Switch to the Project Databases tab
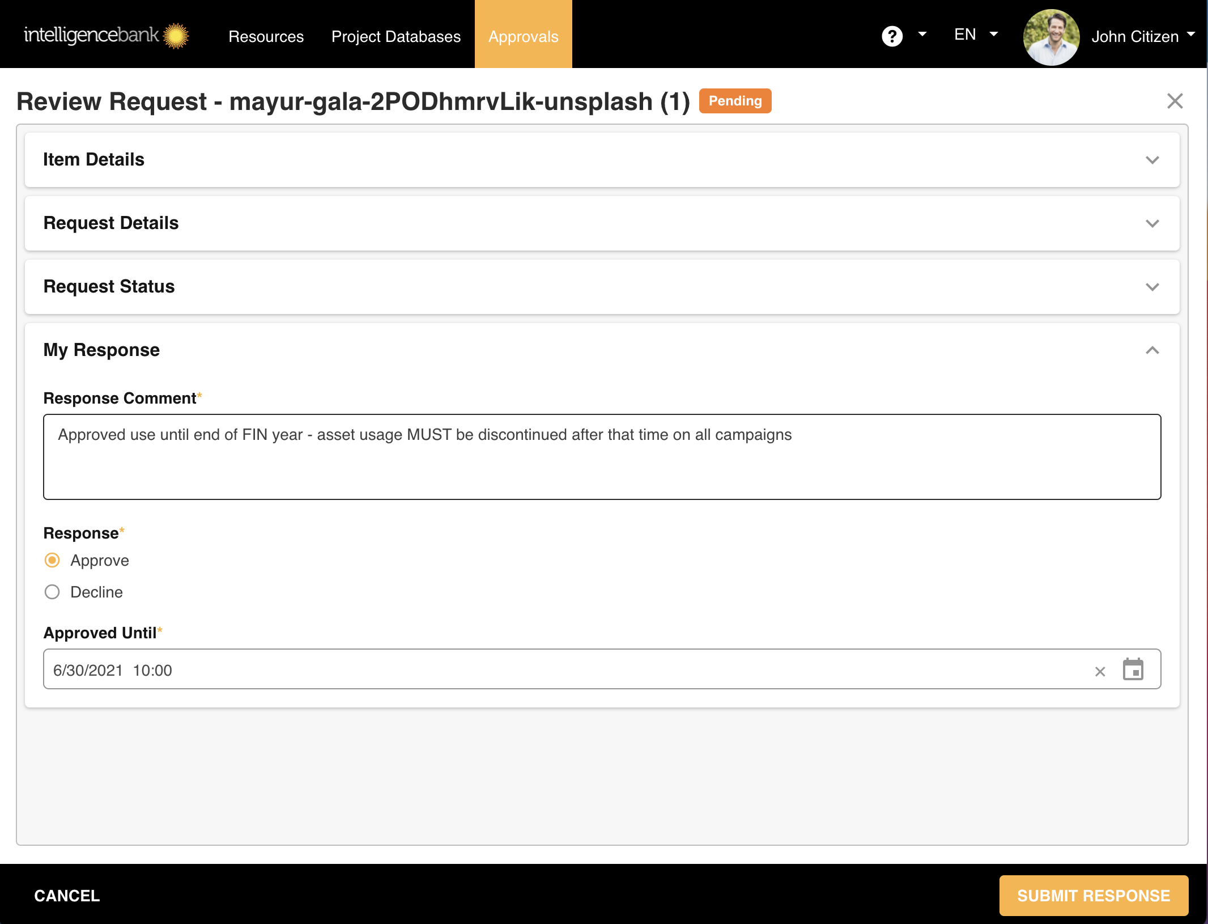The height and width of the screenshot is (924, 1208). (395, 36)
